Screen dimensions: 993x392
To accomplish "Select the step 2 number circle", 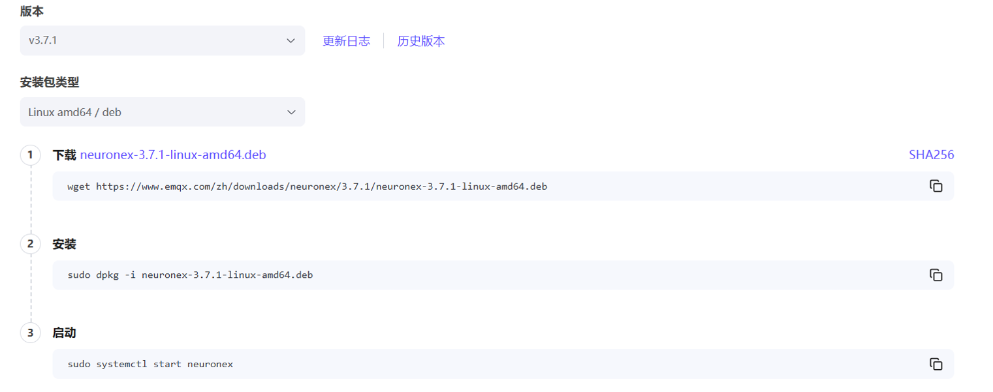I will tap(30, 244).
